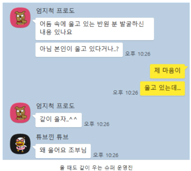Click the timestamp beside 울고 있는데... bubble
This screenshot has width=191, height=171.
coord(125,93)
